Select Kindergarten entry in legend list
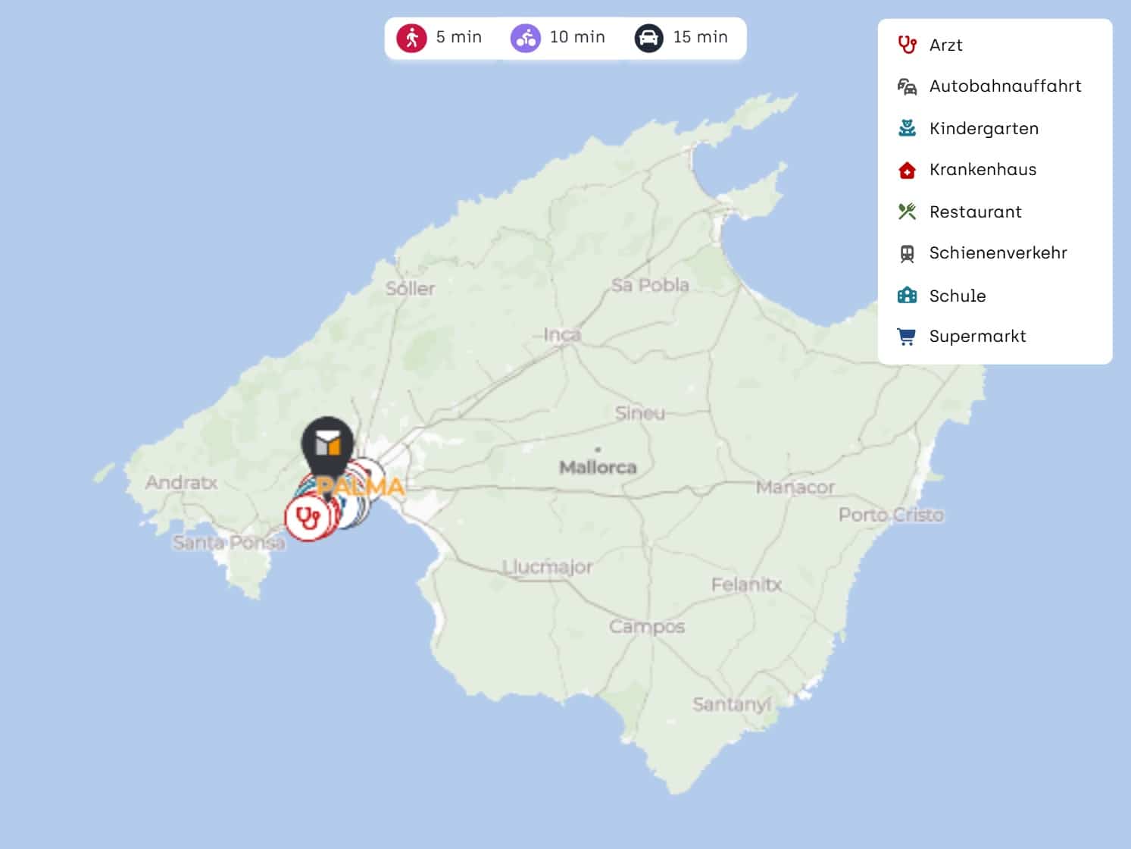Viewport: 1131px width, 849px height. (983, 128)
